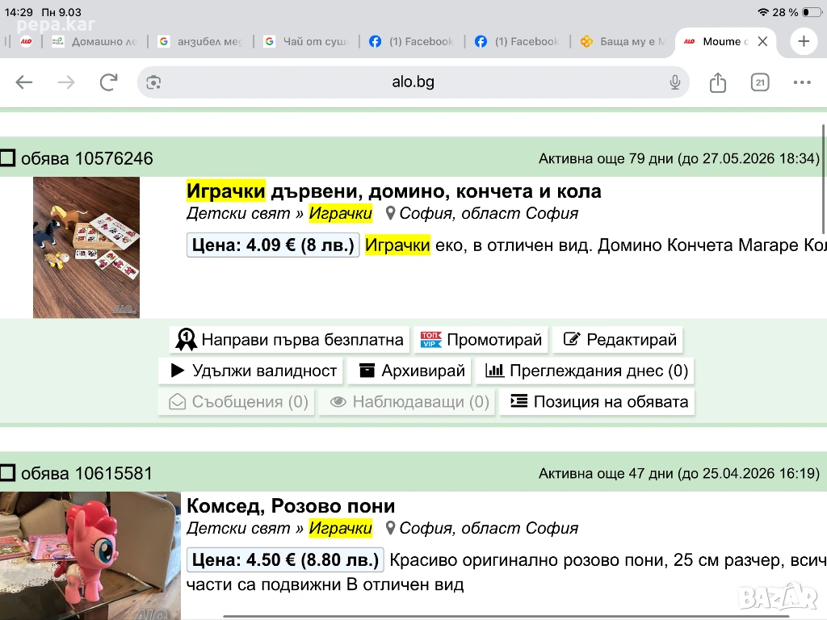Open the share sheet icon
The width and height of the screenshot is (827, 620).
(718, 82)
